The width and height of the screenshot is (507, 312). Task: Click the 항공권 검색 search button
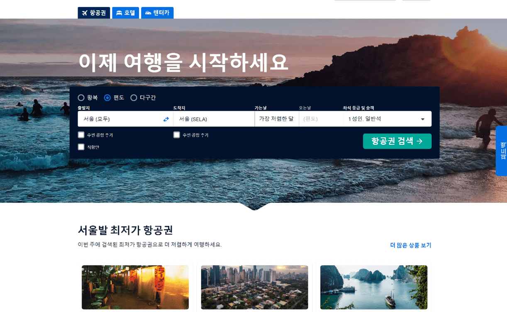point(397,141)
